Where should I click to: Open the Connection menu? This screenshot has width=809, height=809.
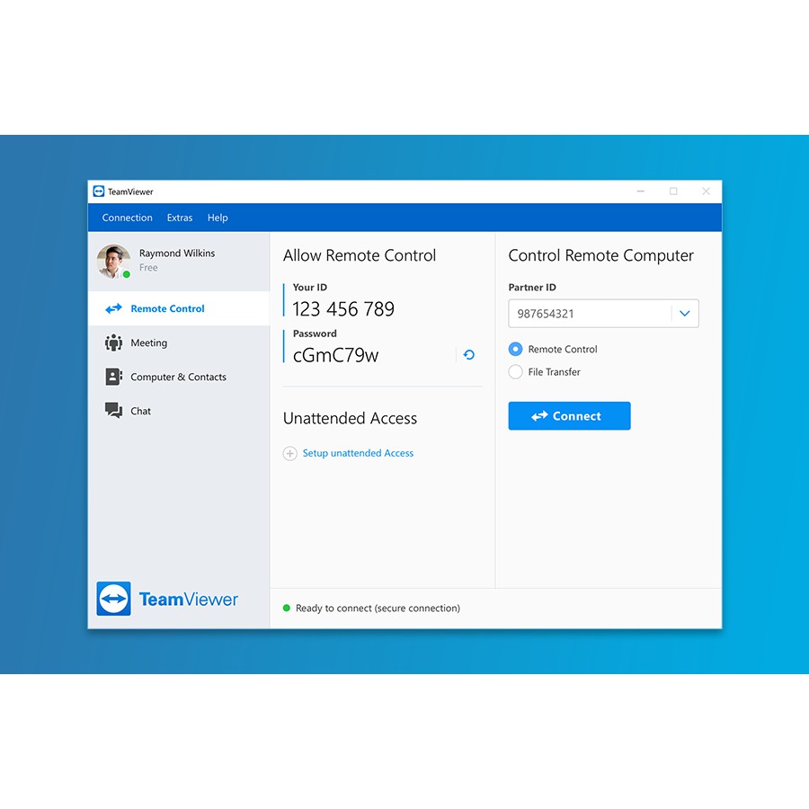[x=127, y=218]
